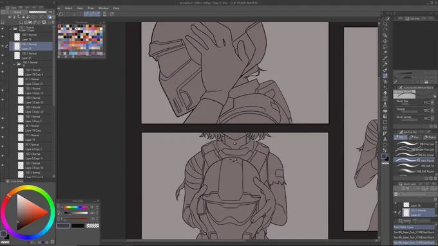Select 'New Raster Layer' history entry
Screen dimensions: 438x246
point(415,227)
